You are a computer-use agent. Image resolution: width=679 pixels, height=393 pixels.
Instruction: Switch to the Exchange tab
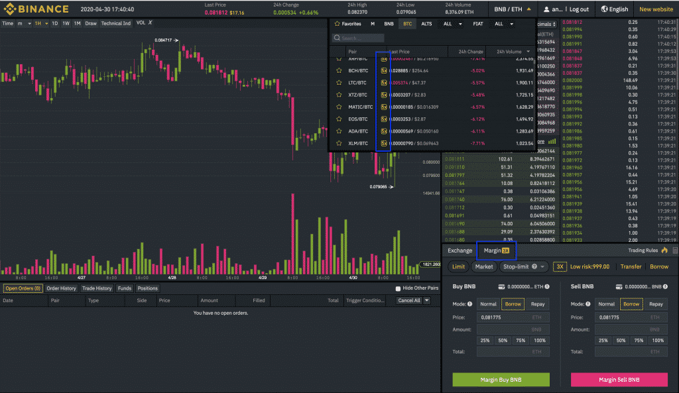[x=460, y=251]
